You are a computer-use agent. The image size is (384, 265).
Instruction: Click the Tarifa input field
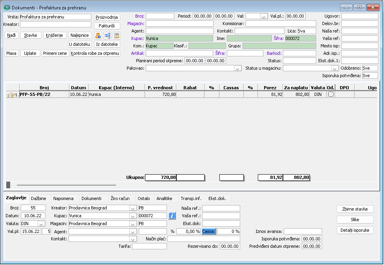pos(149,246)
